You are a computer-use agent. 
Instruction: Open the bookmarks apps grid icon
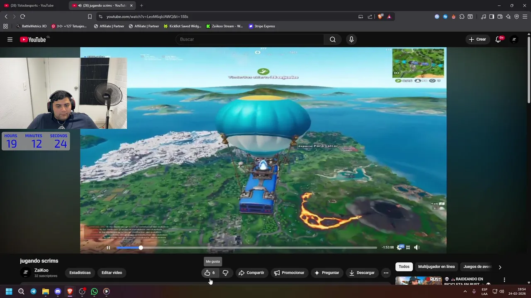click(5, 26)
